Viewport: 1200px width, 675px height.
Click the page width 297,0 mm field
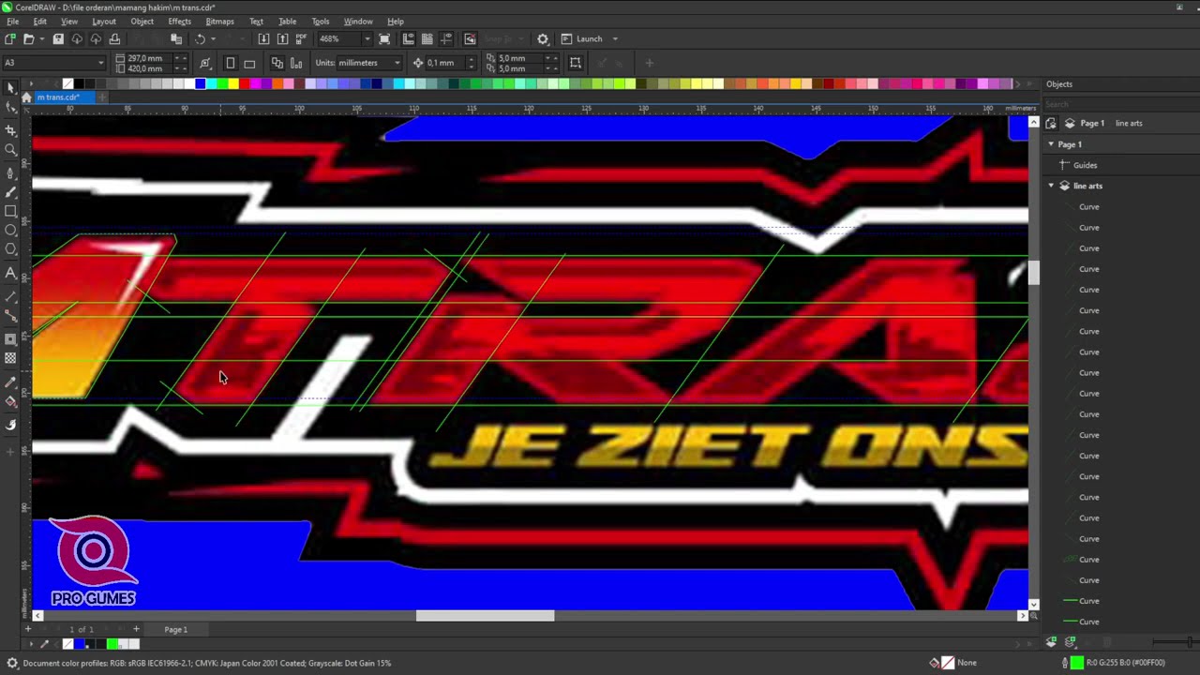tap(150, 58)
